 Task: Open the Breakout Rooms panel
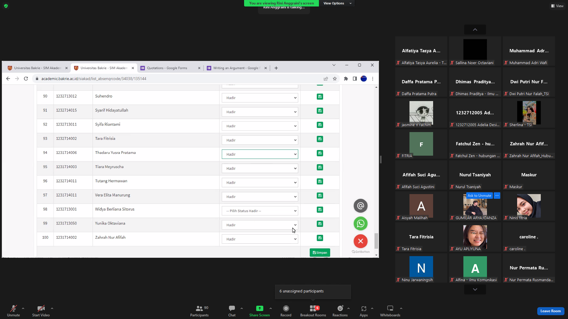pos(313,311)
